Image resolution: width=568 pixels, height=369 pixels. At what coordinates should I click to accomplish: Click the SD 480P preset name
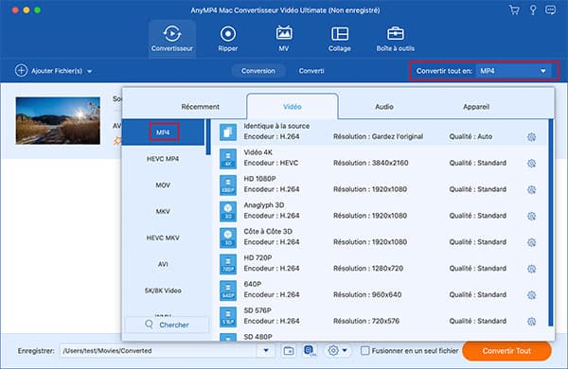(x=257, y=337)
